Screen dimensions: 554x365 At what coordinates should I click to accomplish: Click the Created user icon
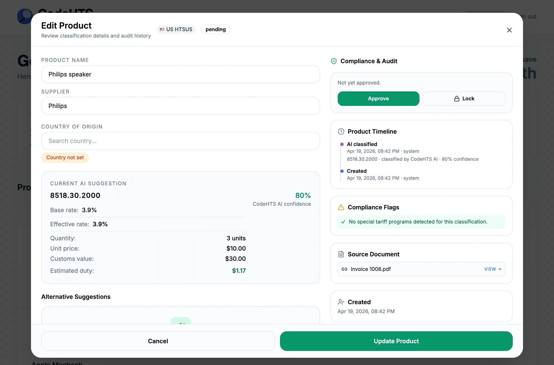tap(341, 302)
